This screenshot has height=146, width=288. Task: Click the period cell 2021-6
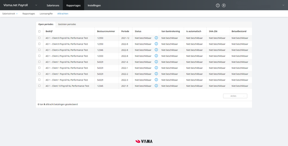[125, 62]
